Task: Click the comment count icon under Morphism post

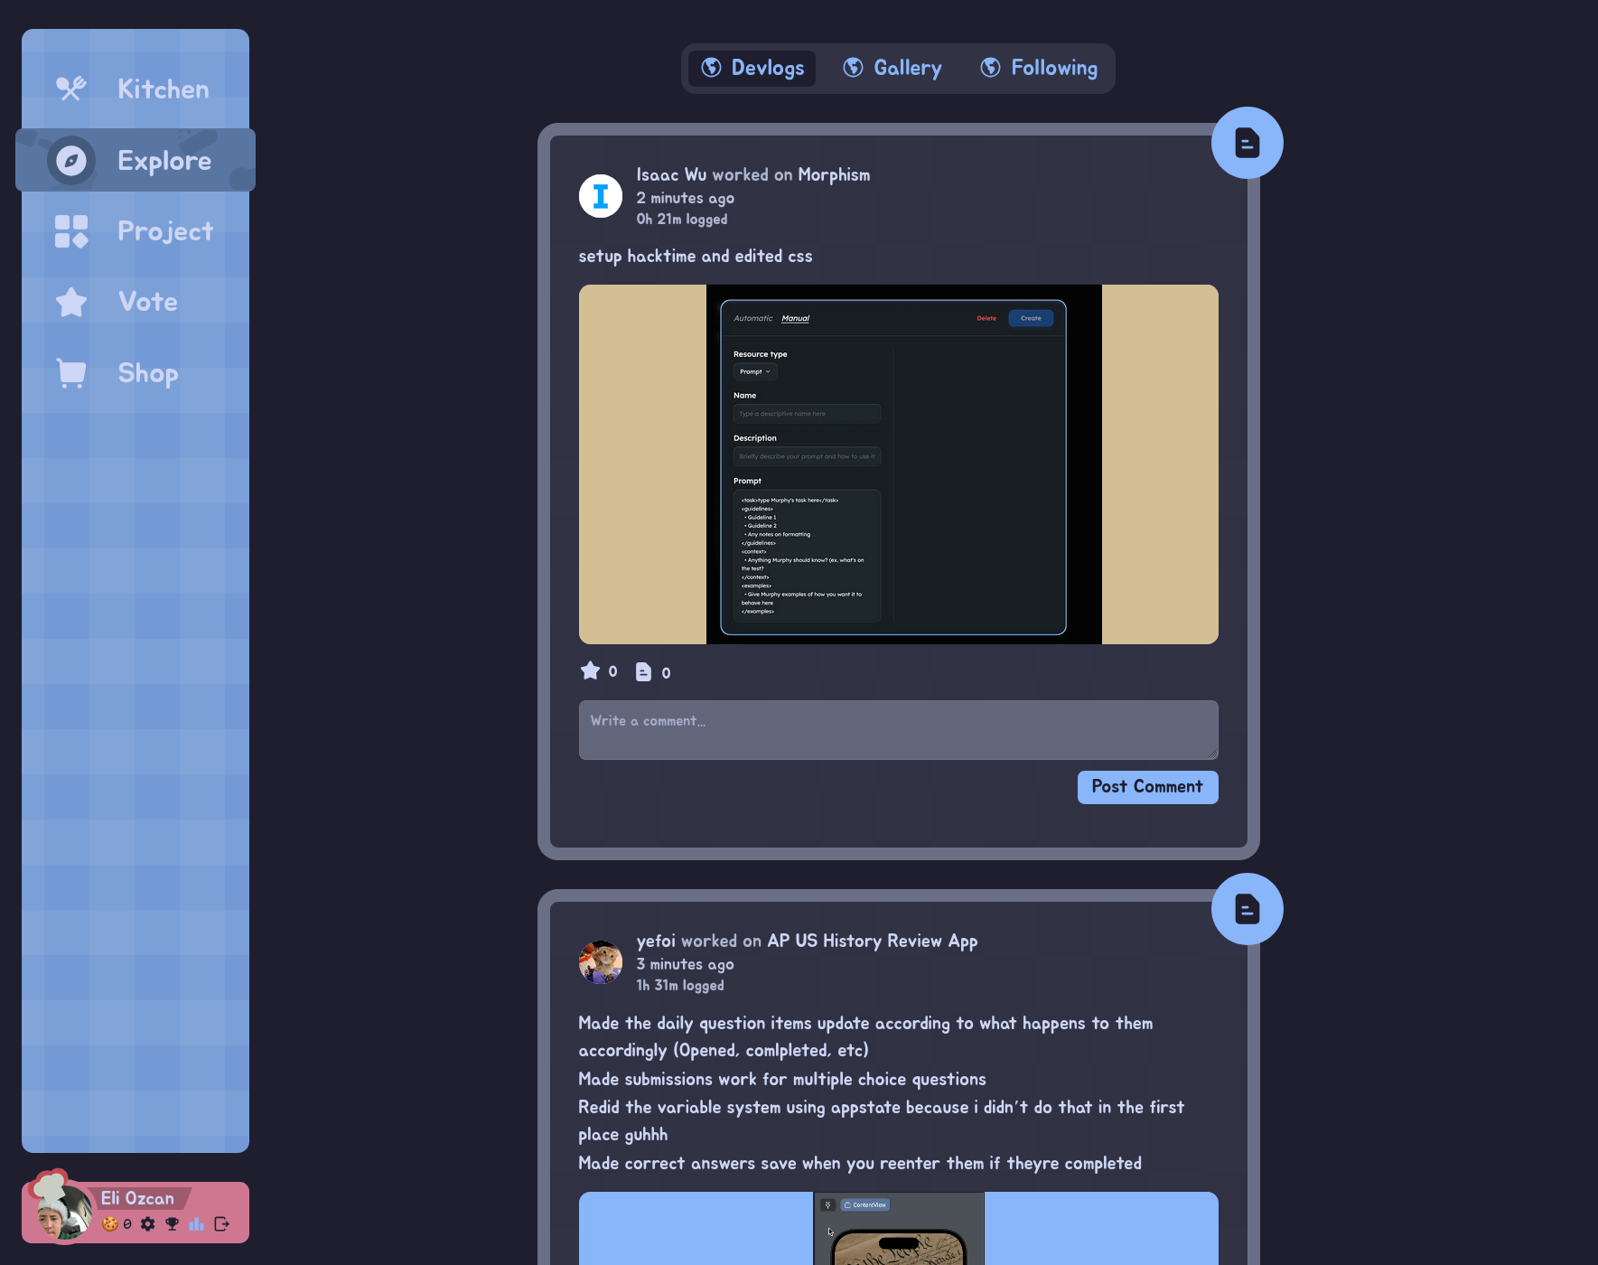Action: 643,672
